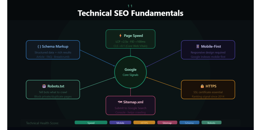The image size is (261, 130).
Task: Click the 'Technical Health Score:' label
Action: tap(43, 123)
